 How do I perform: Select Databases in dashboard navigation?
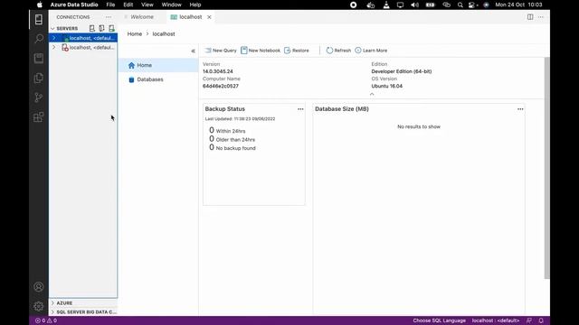(x=158, y=79)
